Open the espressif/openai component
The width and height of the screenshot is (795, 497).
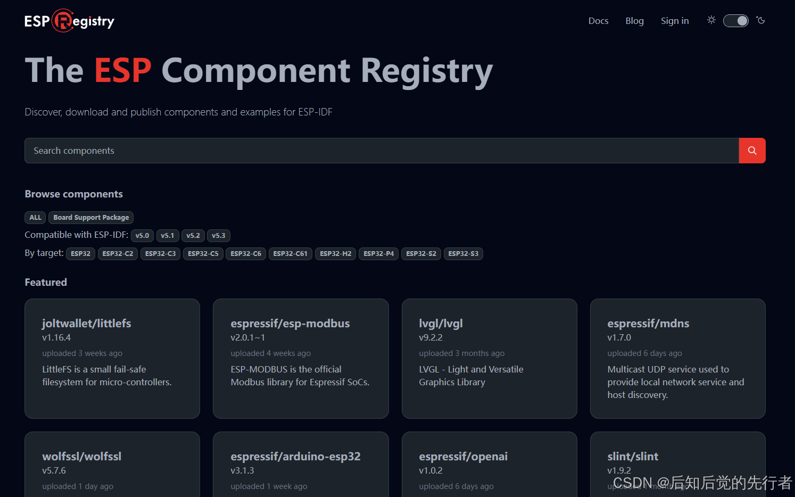coord(463,457)
